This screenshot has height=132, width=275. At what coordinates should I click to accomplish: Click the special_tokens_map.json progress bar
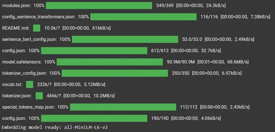(x=123, y=107)
